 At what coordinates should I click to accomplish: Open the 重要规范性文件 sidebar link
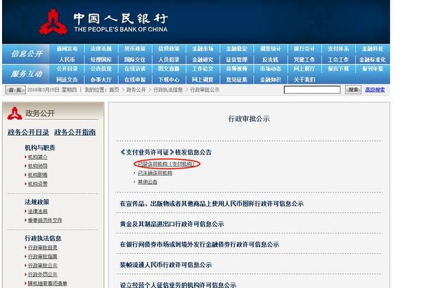coord(45,220)
